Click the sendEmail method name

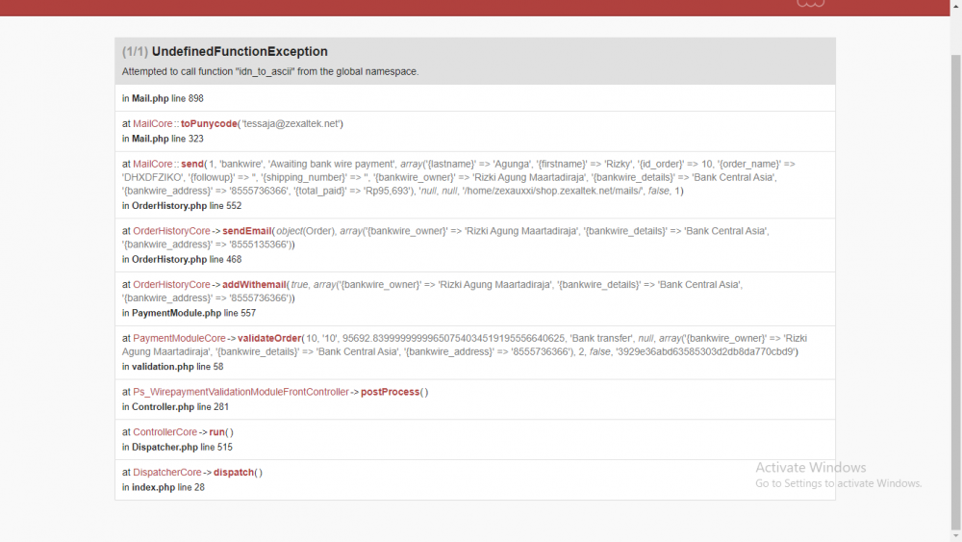click(x=247, y=231)
